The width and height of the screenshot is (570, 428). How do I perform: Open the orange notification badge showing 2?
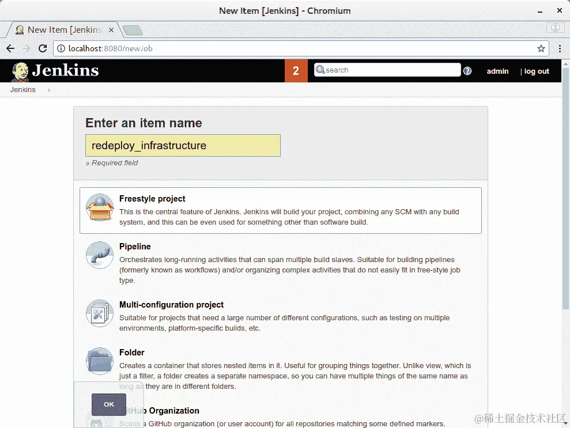tap(296, 71)
